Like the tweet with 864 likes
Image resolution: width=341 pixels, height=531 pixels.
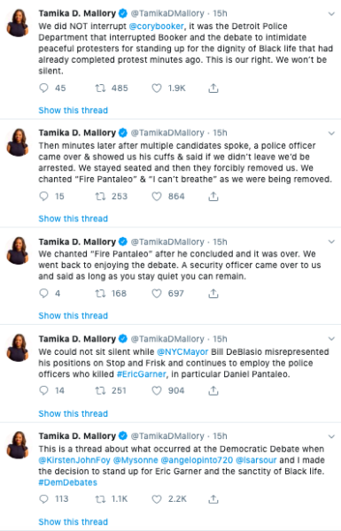[156, 196]
